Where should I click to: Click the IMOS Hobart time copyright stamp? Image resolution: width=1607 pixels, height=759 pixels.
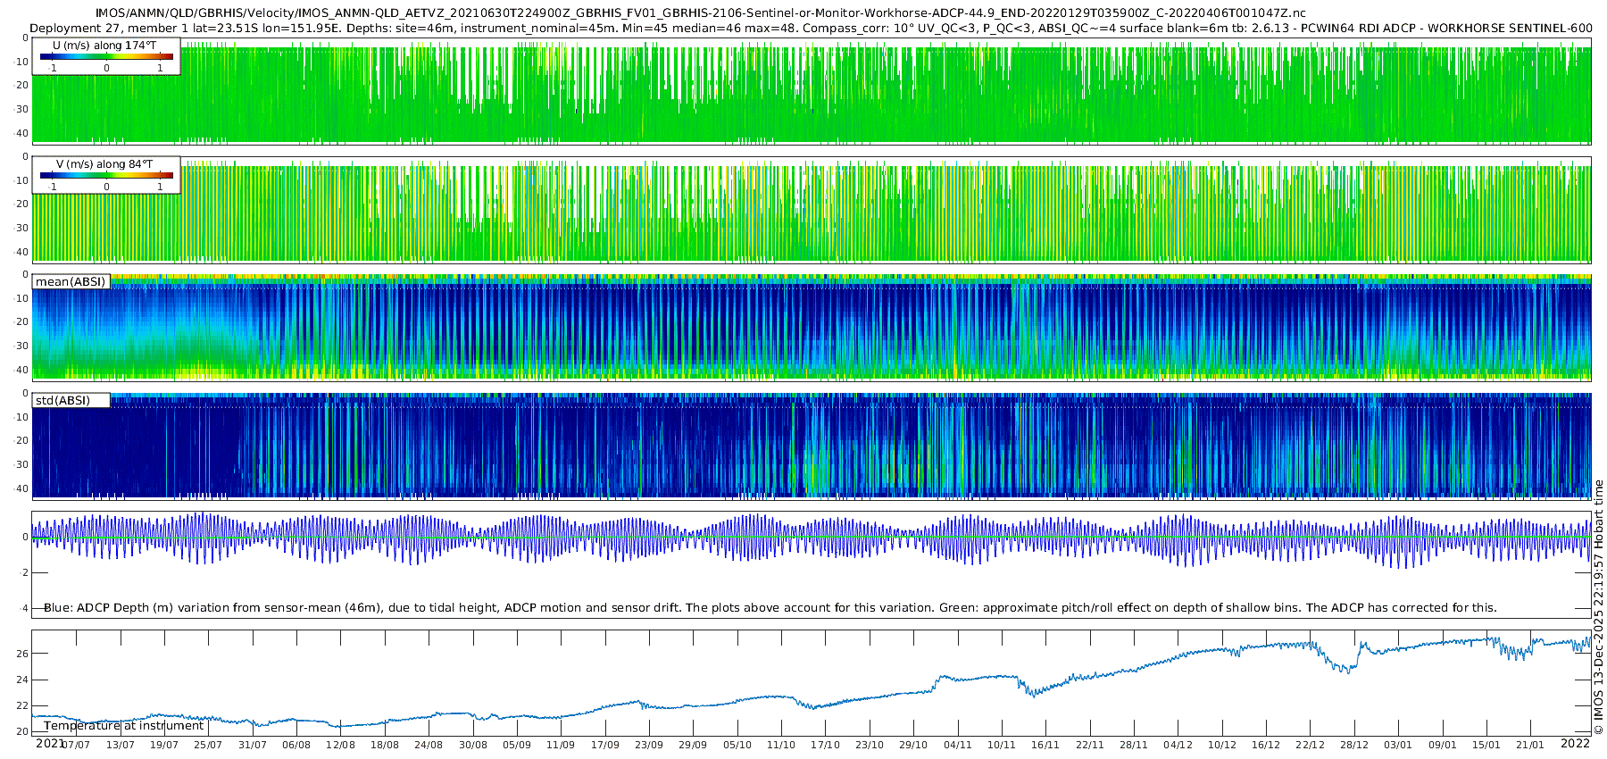(x=1598, y=607)
